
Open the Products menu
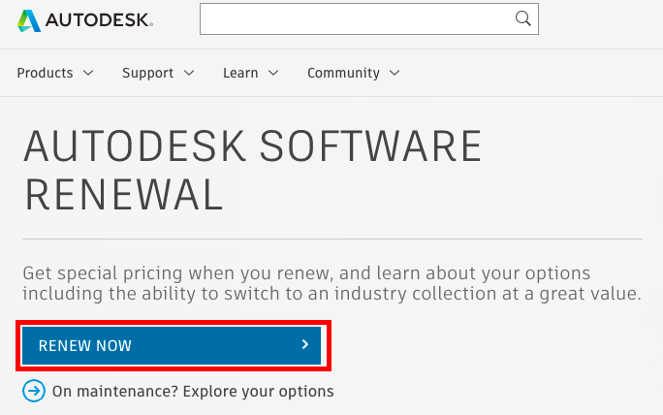[x=45, y=73]
